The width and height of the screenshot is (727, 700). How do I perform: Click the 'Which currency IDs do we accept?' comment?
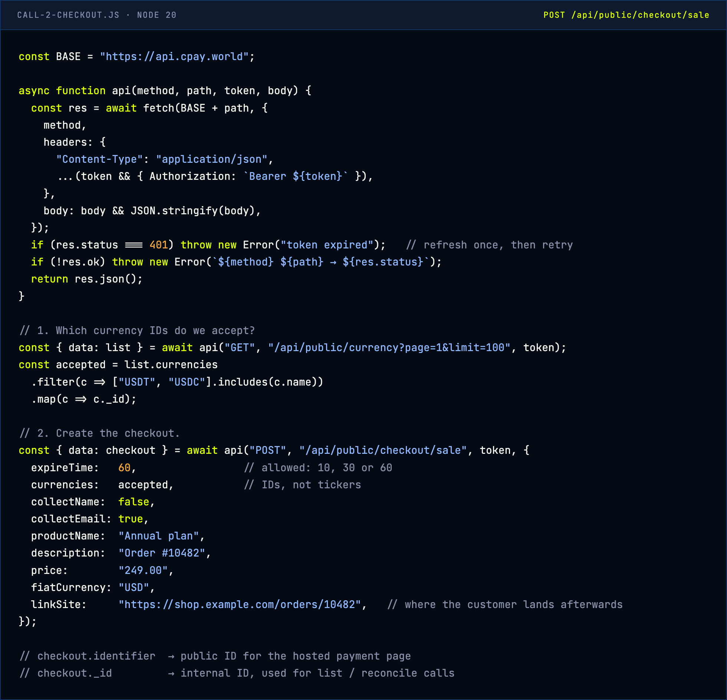(137, 330)
